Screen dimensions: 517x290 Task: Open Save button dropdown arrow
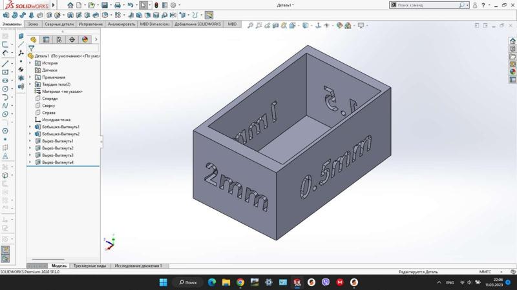point(110,6)
